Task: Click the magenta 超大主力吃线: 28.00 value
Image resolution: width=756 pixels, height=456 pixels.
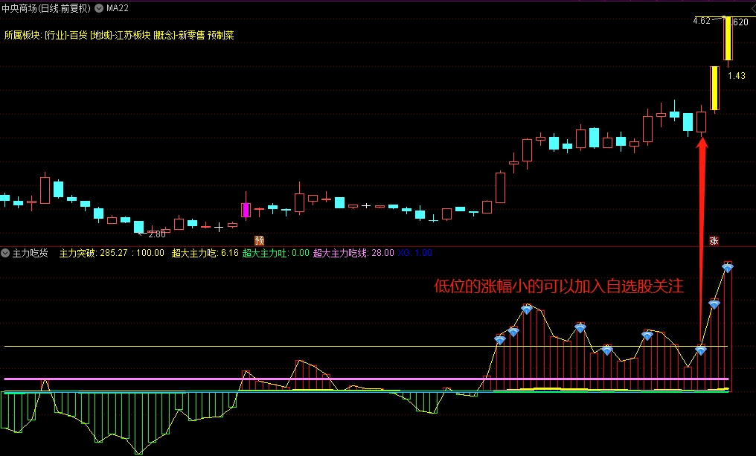Action: (x=353, y=253)
